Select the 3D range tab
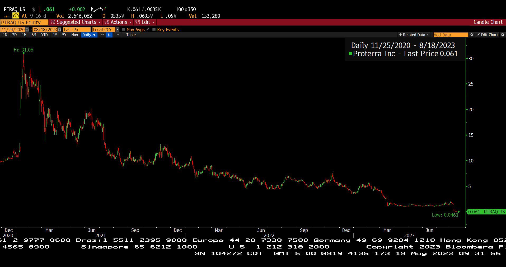Viewport: 506px width, 267px height. [x=14, y=35]
